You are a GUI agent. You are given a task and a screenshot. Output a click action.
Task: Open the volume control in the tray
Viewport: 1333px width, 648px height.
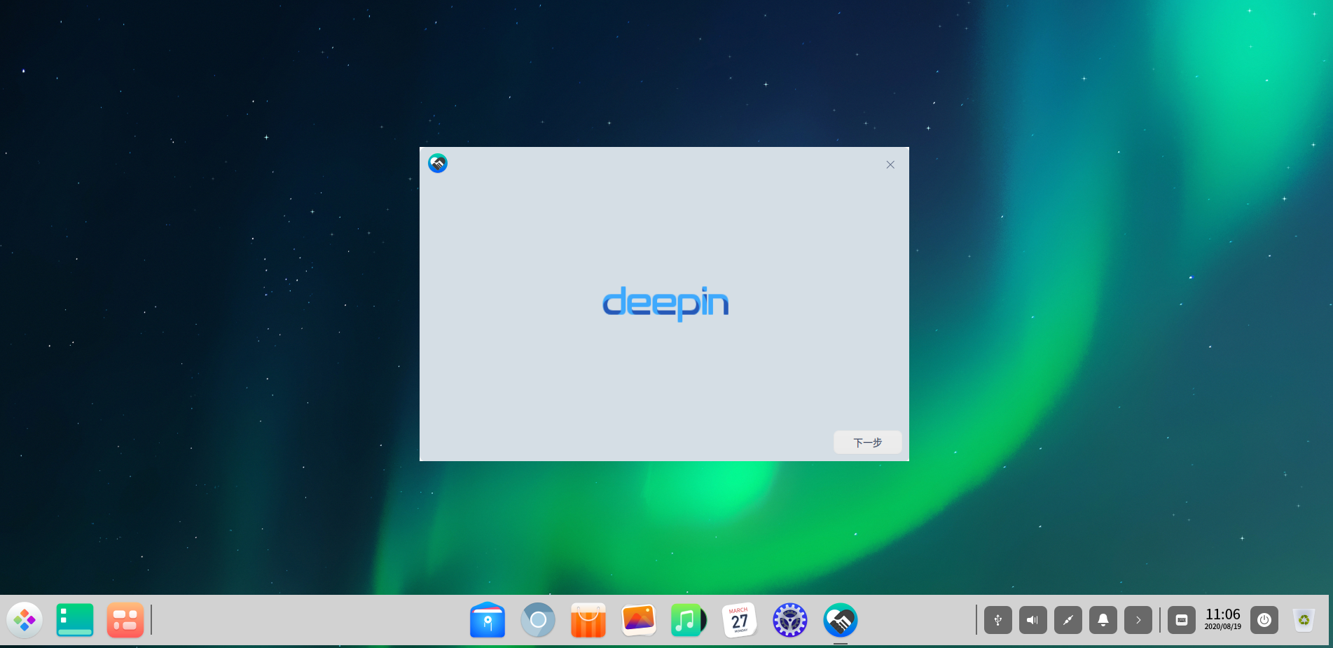[x=1032, y=620]
